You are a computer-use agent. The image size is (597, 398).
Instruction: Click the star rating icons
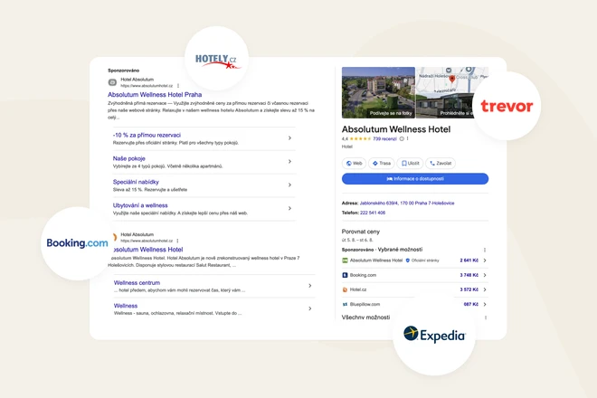coord(360,138)
